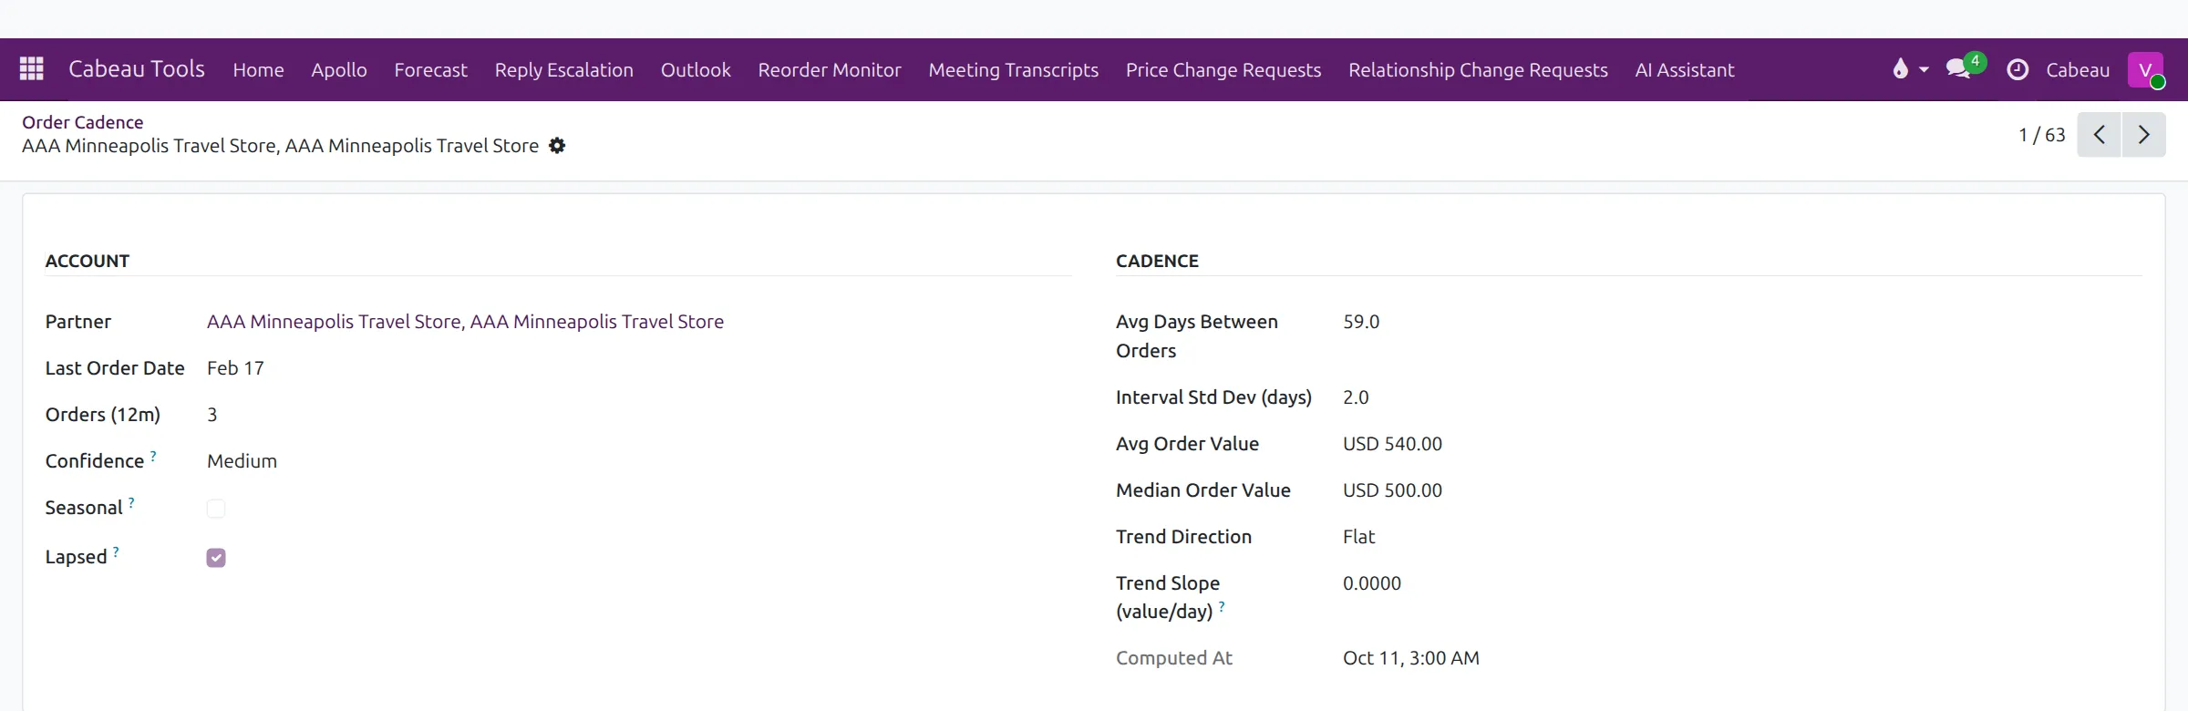Image resolution: width=2188 pixels, height=711 pixels.
Task: Toggle the Lapsed checkbox
Action: 216,558
